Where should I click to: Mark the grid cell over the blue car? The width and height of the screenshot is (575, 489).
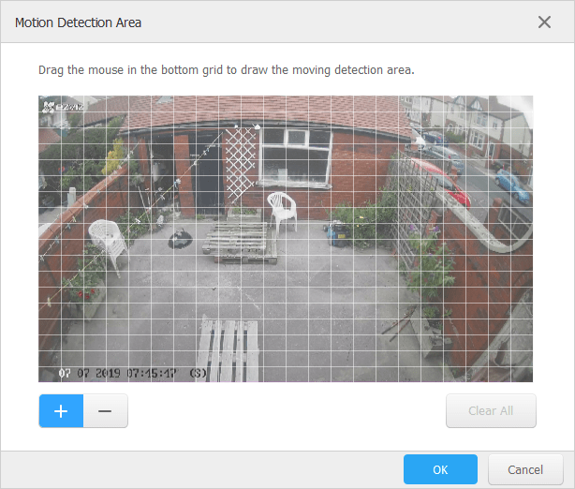click(522, 184)
